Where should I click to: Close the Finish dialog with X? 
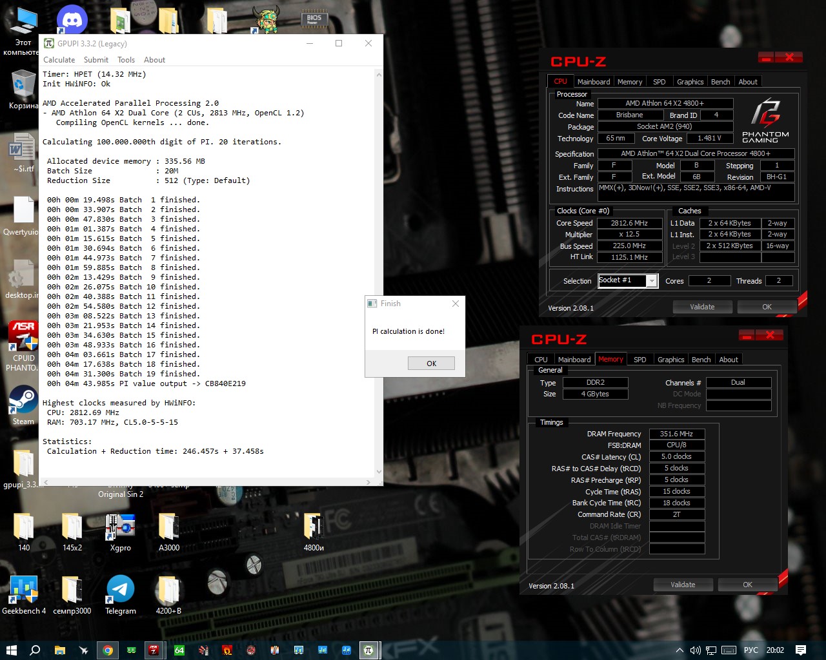(456, 304)
